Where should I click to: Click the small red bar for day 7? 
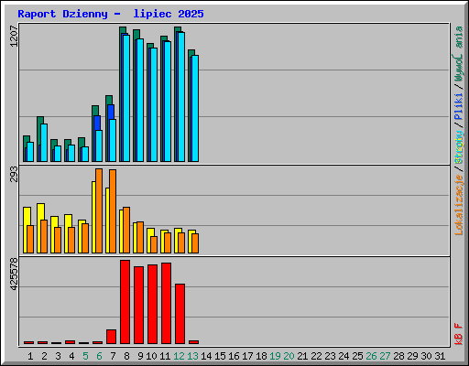point(111,337)
